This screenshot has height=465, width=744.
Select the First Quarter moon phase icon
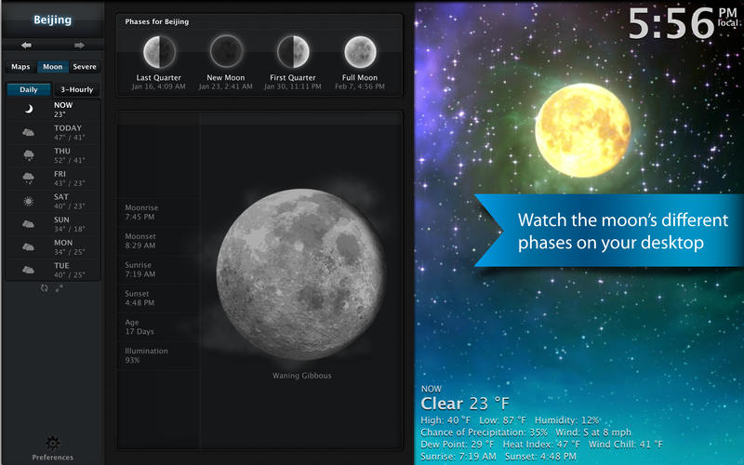tap(293, 51)
